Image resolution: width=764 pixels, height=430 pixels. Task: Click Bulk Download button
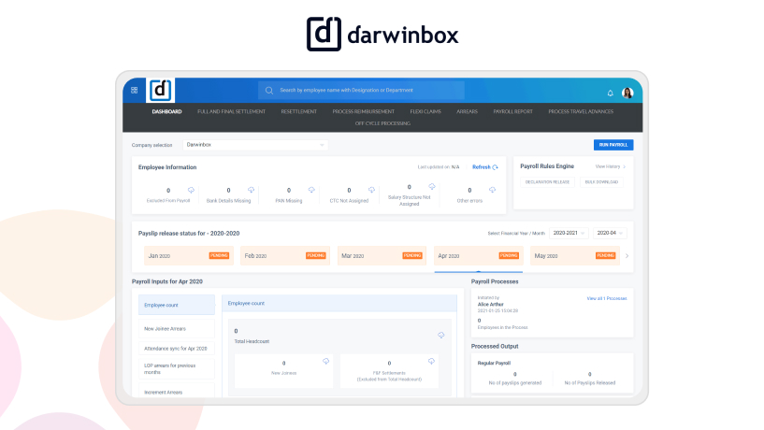(x=601, y=182)
